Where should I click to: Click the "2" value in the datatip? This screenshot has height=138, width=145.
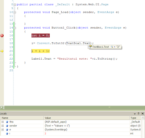[118, 47]
